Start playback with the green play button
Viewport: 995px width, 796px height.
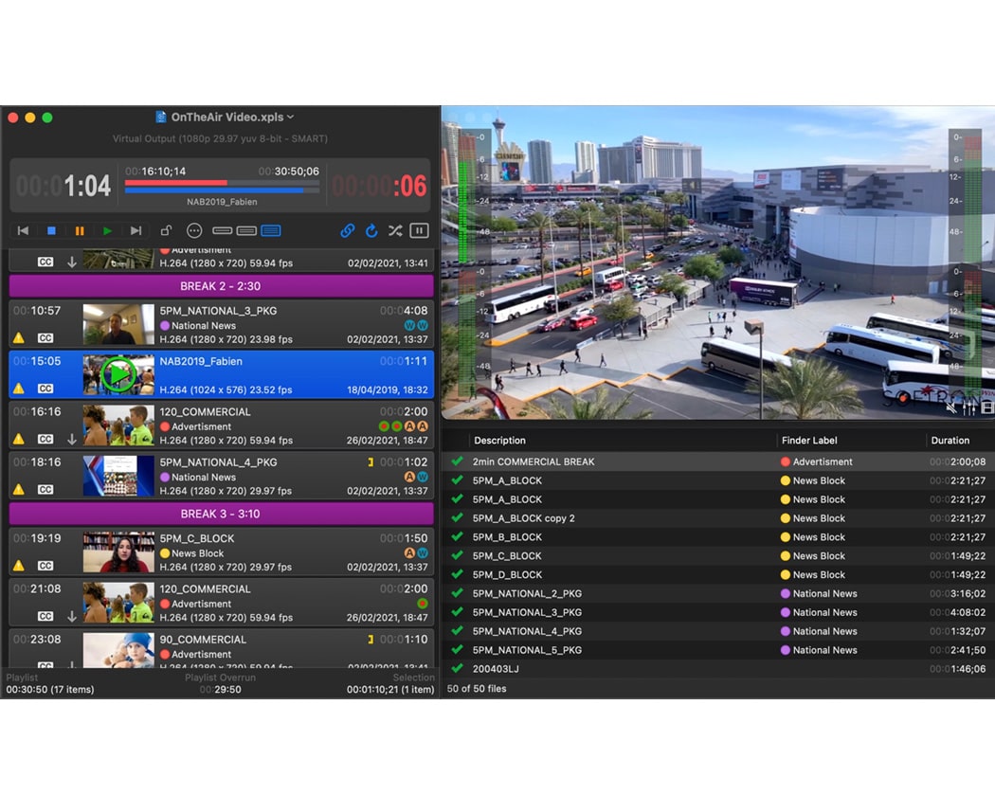(107, 231)
